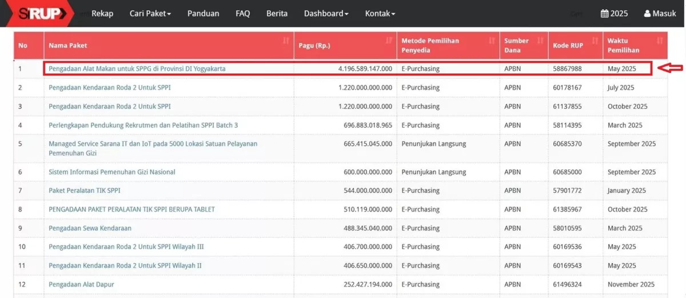Sort by Pagu (Rp.) column arrows

point(389,41)
